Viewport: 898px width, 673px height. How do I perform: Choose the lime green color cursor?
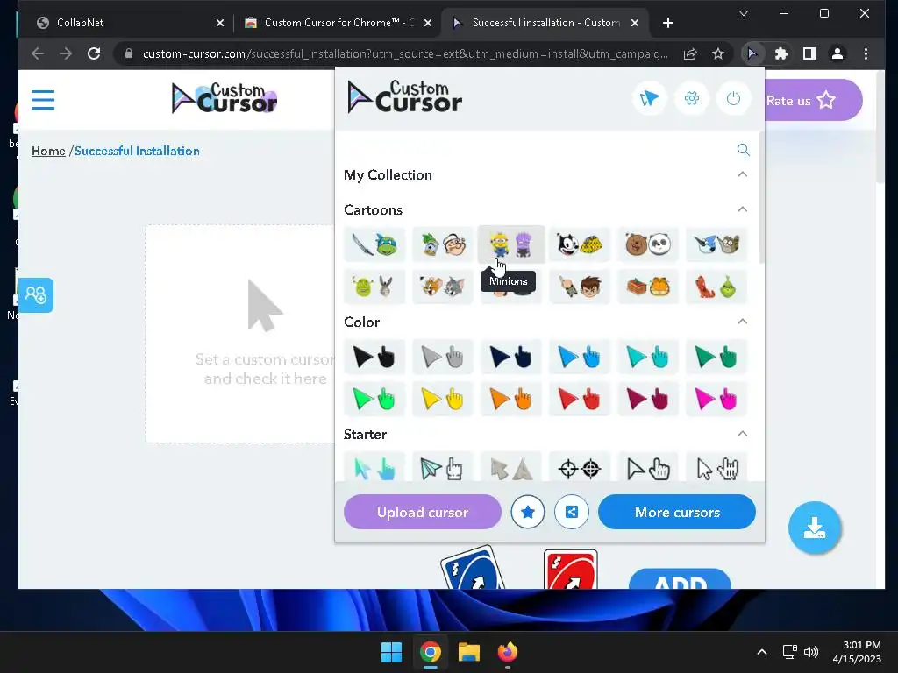click(374, 399)
